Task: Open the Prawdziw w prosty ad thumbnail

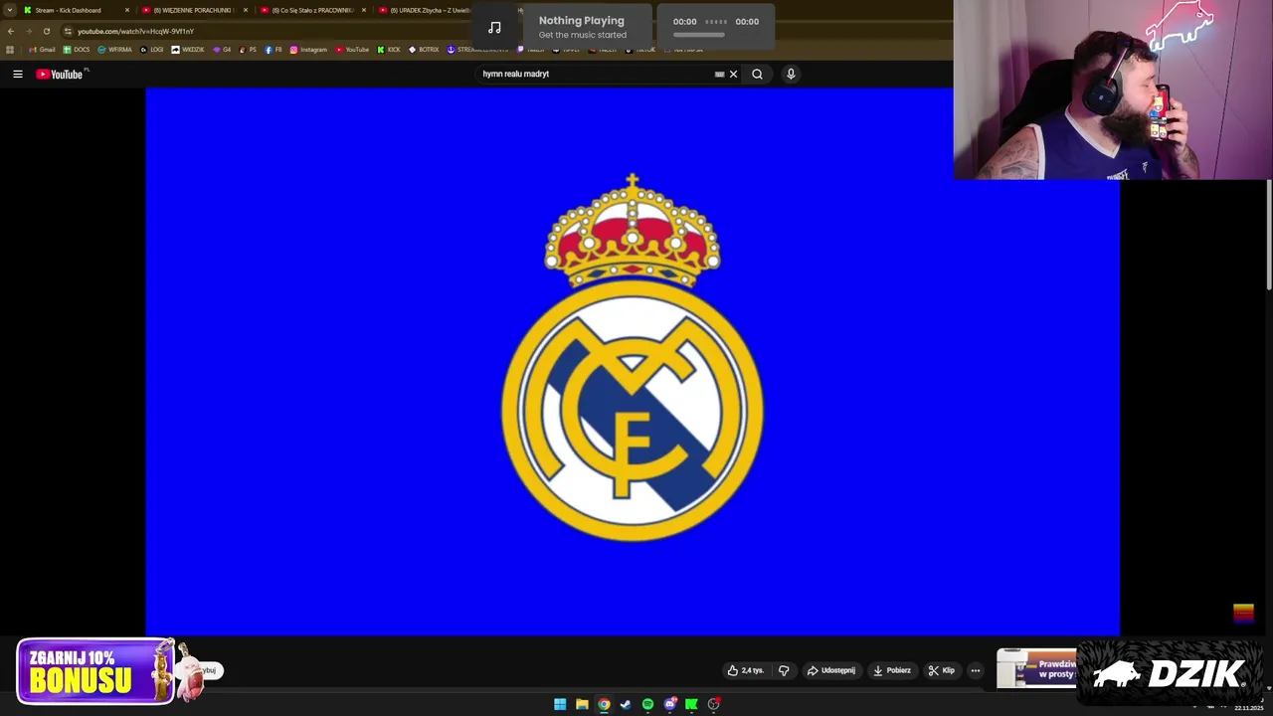Action: tap(1036, 669)
